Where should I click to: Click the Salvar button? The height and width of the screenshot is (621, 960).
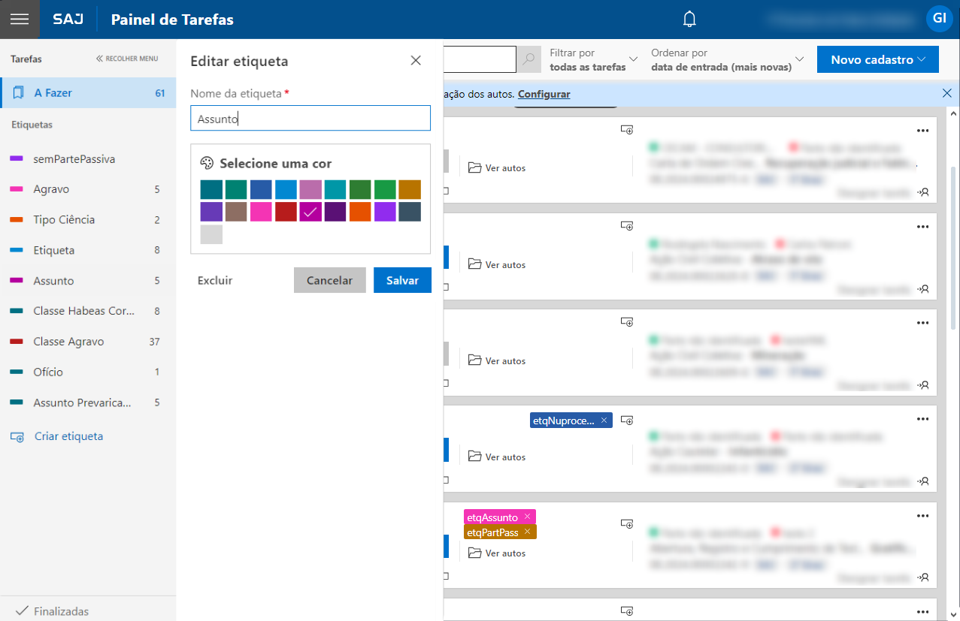click(402, 280)
